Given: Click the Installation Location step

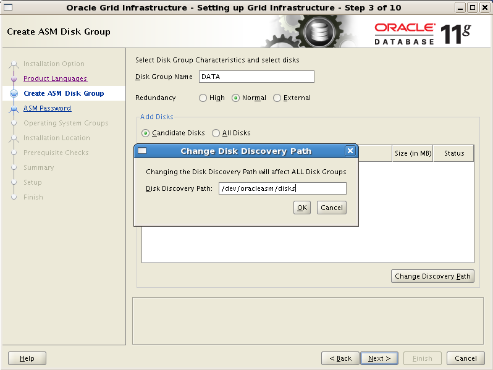Looking at the screenshot, I should tap(57, 138).
